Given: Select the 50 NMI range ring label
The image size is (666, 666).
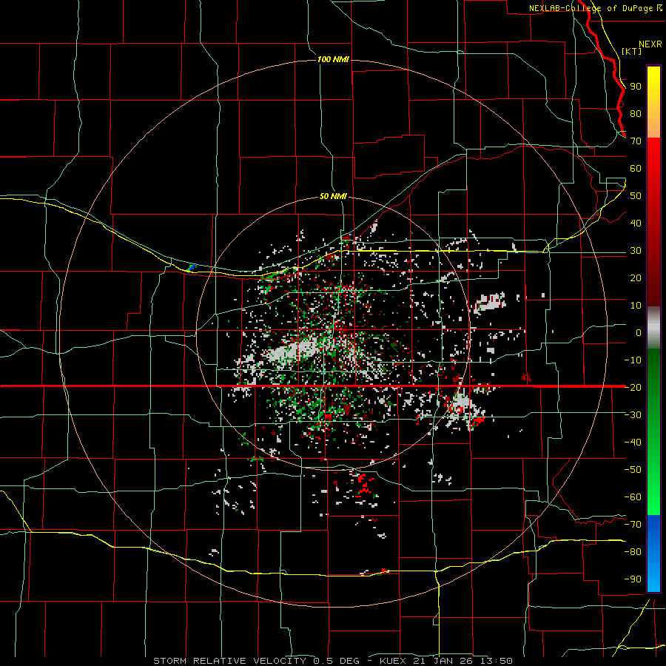Looking at the screenshot, I should click(x=334, y=196).
